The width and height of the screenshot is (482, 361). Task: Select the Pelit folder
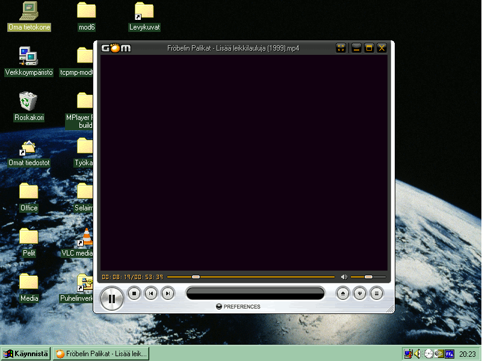[29, 242]
